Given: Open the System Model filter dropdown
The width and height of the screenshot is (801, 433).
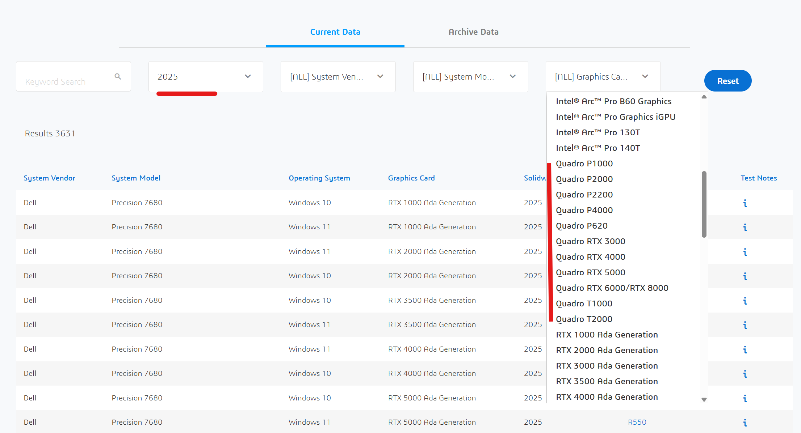Looking at the screenshot, I should point(470,77).
